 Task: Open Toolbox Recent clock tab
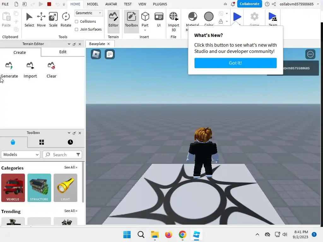coord(70,142)
